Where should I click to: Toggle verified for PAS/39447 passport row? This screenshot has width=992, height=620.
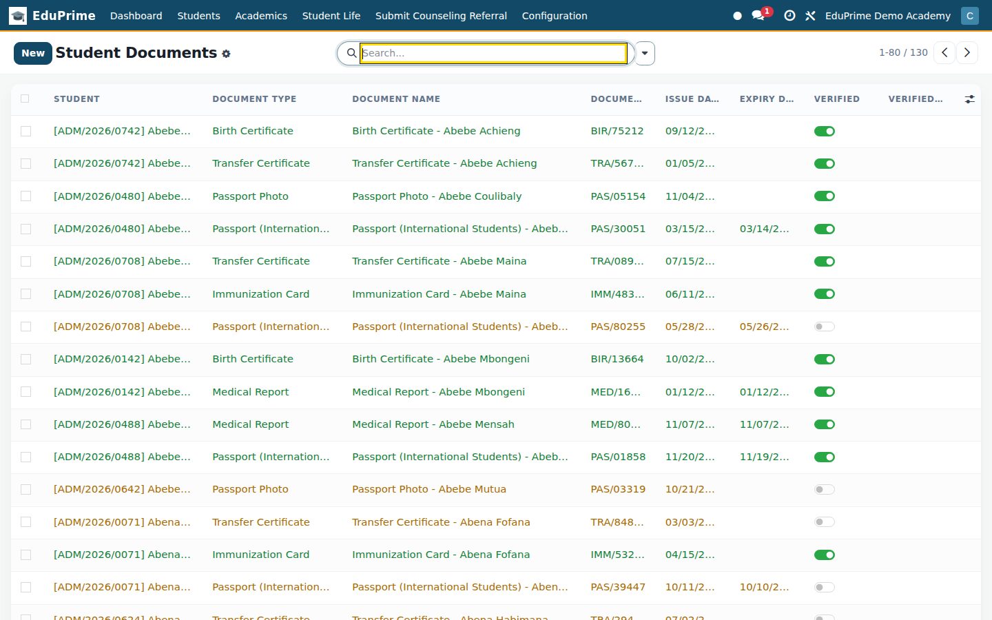point(824,587)
